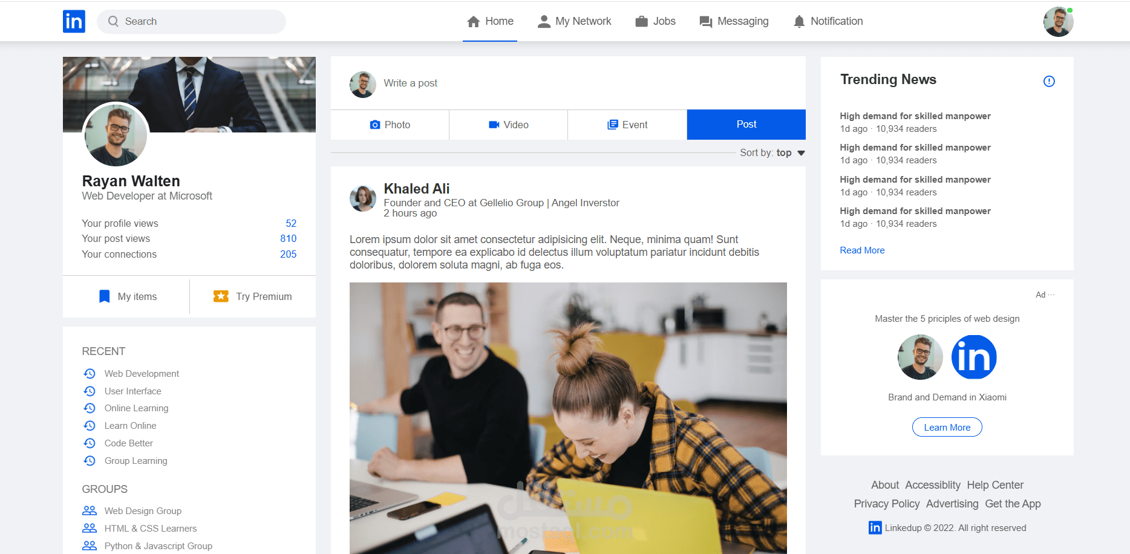Click the My Network person icon
This screenshot has width=1130, height=554.
coord(544,22)
